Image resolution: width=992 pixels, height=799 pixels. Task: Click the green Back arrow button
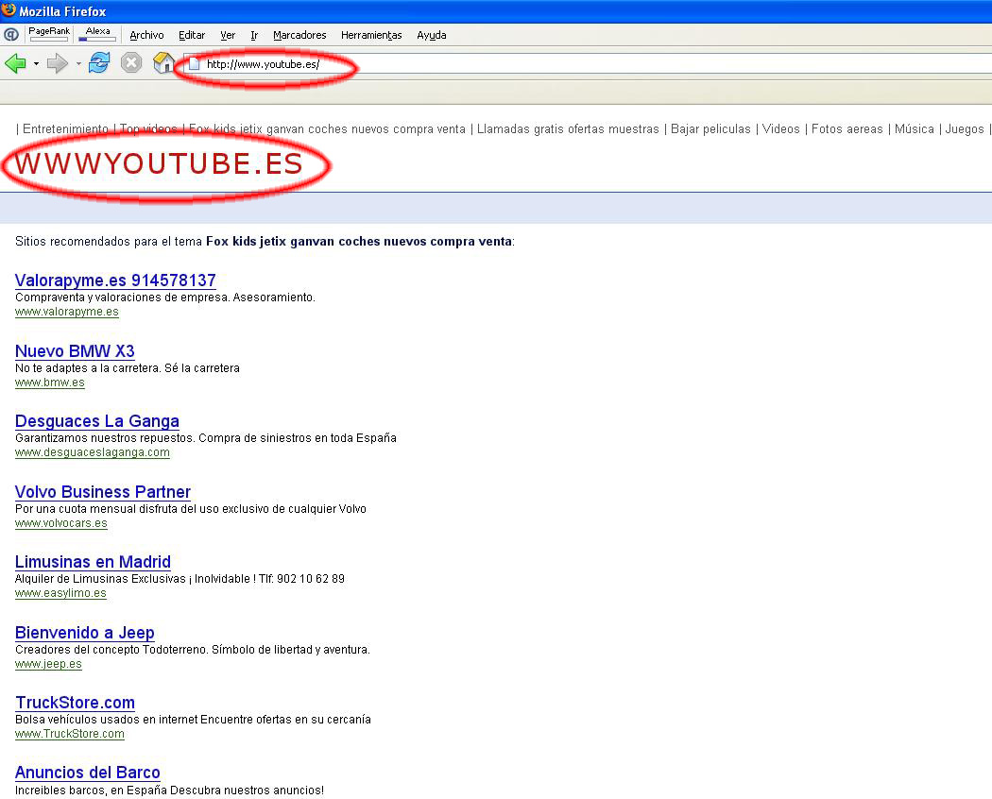15,63
